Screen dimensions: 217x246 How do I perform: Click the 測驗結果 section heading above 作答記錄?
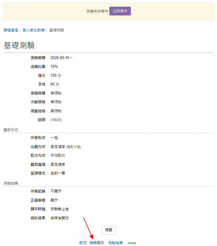click(11, 183)
